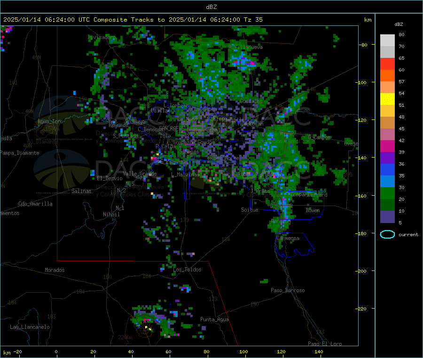Click the 140 km x-axis tick
The width and height of the screenshot is (423, 358).
click(x=319, y=352)
